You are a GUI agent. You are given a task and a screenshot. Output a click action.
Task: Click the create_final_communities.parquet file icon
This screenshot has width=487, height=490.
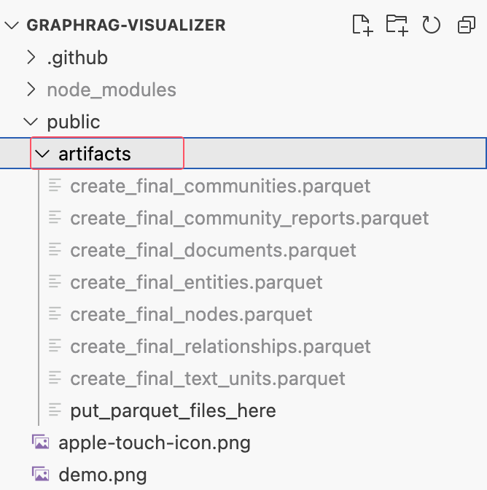point(55,186)
